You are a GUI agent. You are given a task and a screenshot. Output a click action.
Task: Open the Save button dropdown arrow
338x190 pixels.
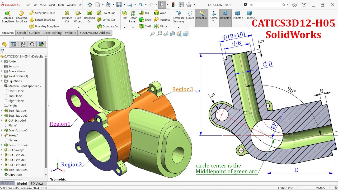124,5
